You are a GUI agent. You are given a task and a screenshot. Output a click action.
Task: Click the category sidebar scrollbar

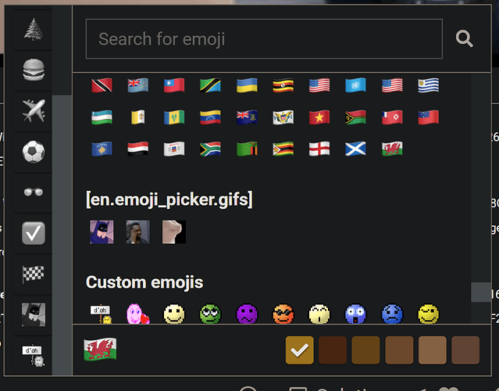62,235
